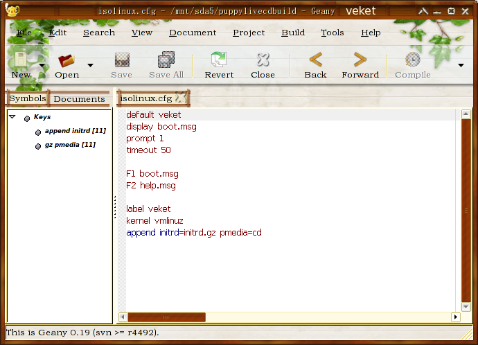478x345 pixels.
Task: Click the 'default veket' line in editor
Action: click(x=154, y=115)
